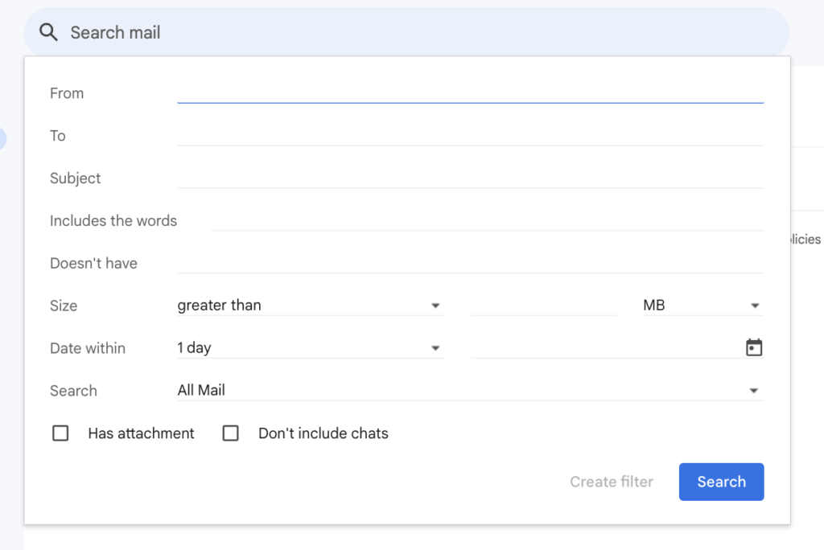The width and height of the screenshot is (824, 550).
Task: Click into the To field
Action: pyautogui.click(x=470, y=135)
